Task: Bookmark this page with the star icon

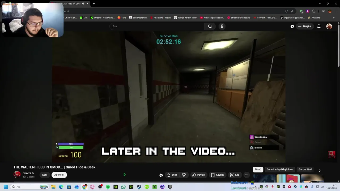Action: (292, 11)
